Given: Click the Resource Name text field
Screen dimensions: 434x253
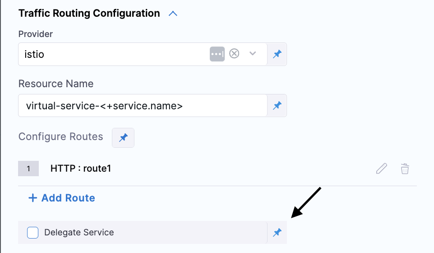Looking at the screenshot, I should [142, 106].
